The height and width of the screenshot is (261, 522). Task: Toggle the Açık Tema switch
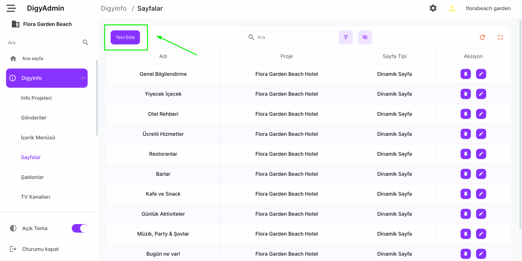(x=80, y=228)
